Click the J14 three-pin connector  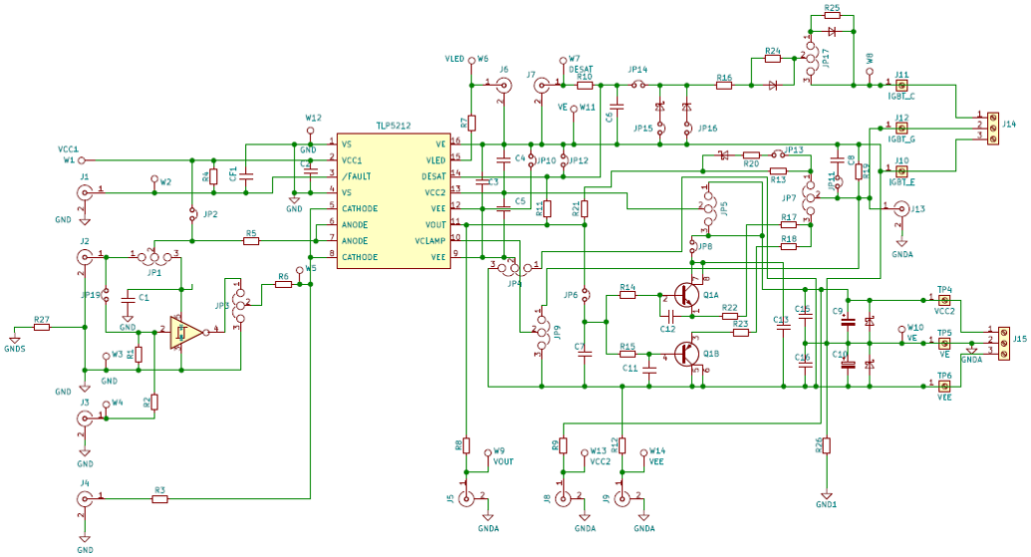[x=992, y=128]
